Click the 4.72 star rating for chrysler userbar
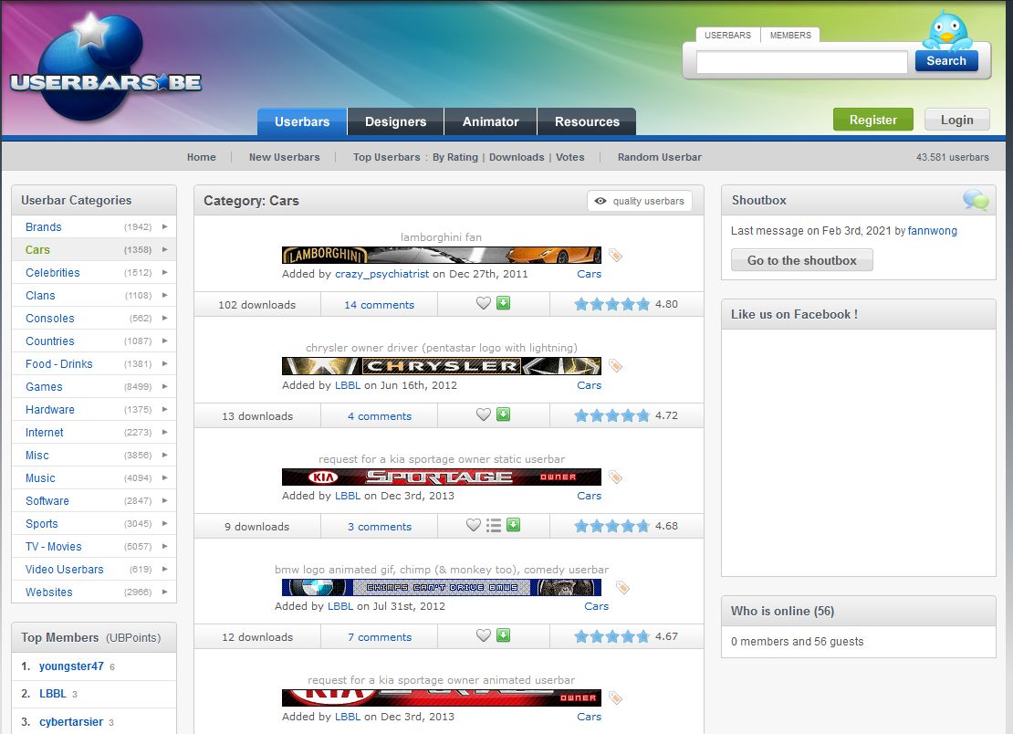1013x734 pixels. 611,415
